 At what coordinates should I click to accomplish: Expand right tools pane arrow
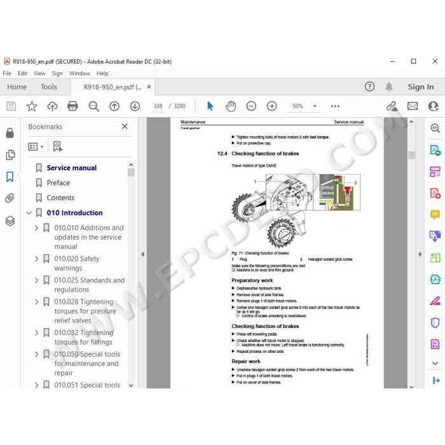coord(436,380)
